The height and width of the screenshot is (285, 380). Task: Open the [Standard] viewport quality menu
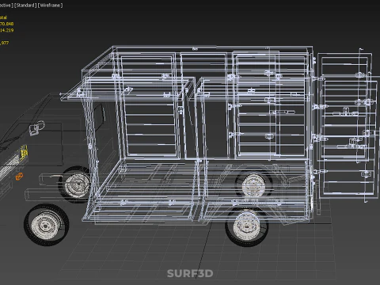click(25, 6)
